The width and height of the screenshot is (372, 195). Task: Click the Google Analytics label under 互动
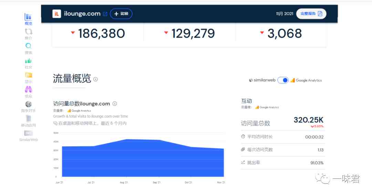[x=267, y=107]
